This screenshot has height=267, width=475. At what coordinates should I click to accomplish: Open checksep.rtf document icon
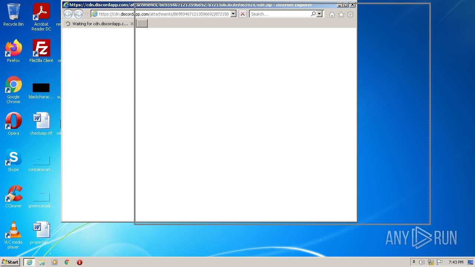click(x=41, y=124)
